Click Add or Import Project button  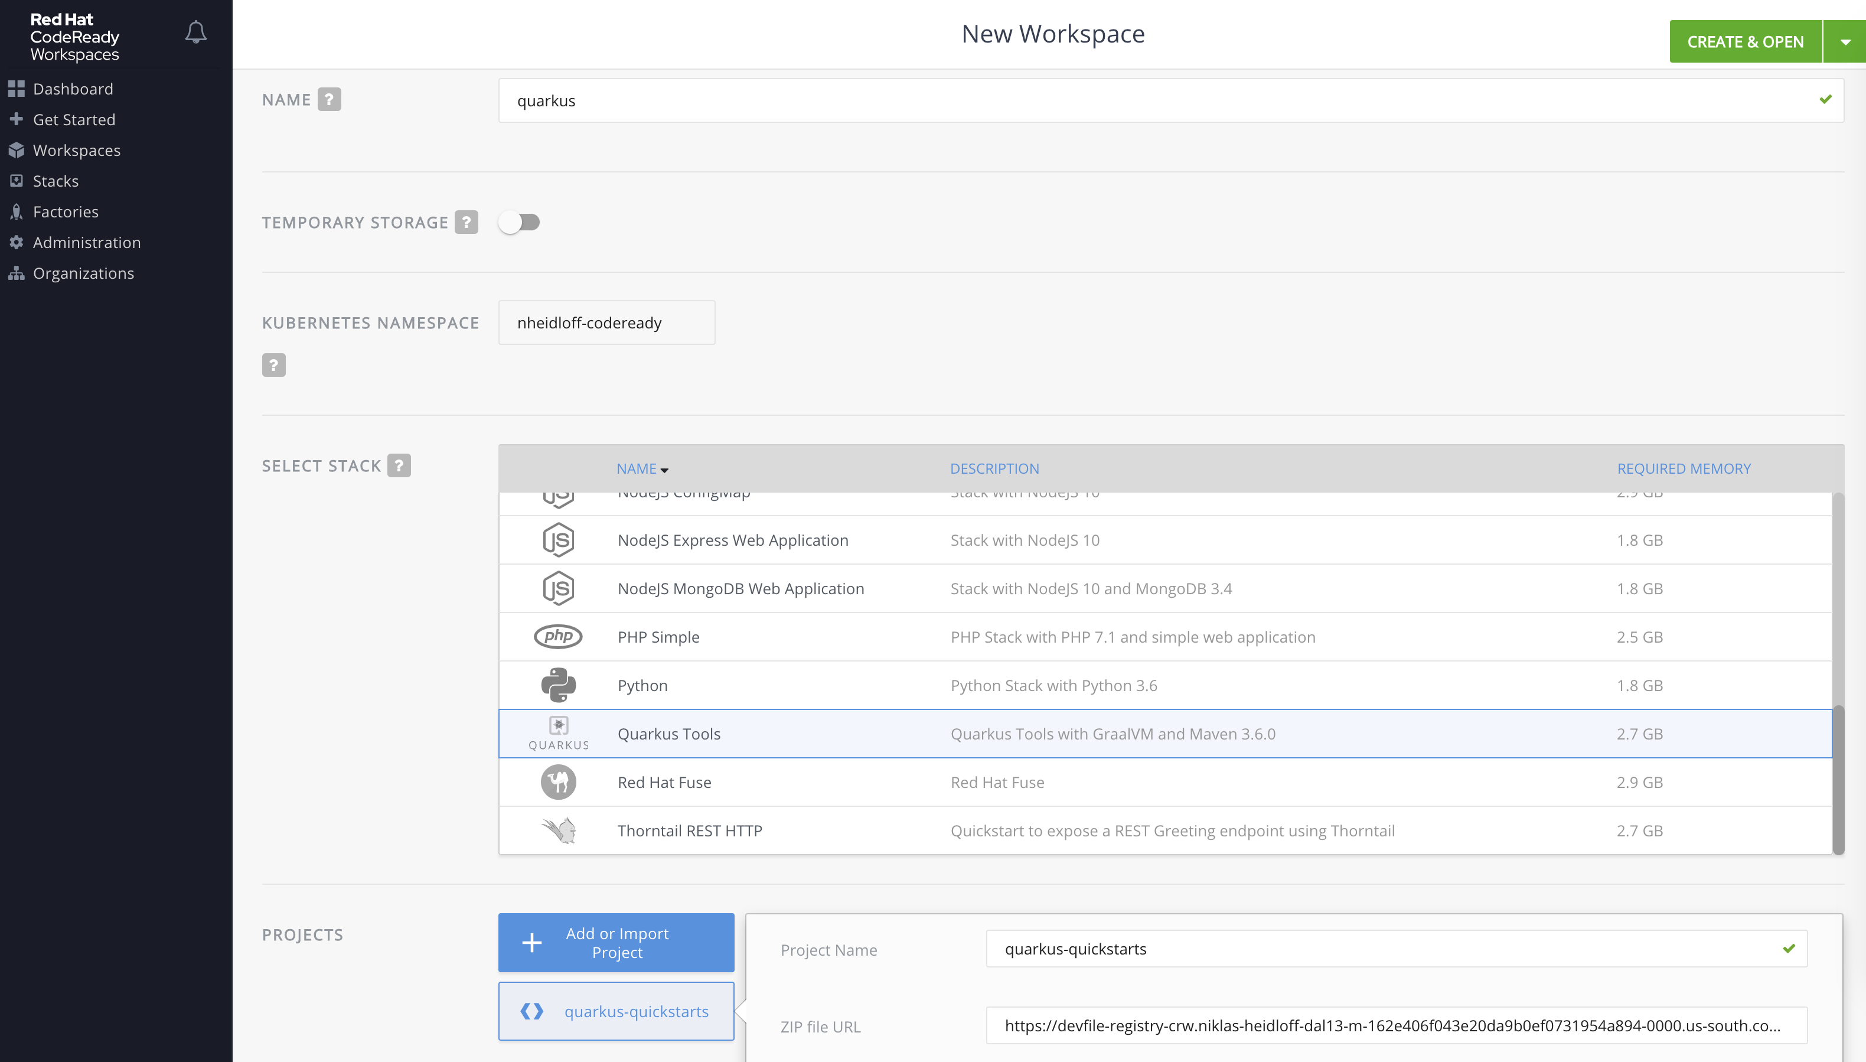pyautogui.click(x=616, y=942)
